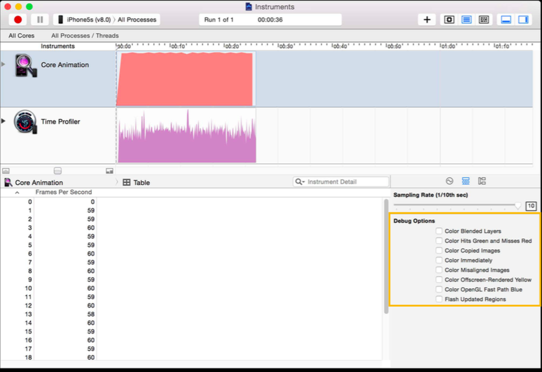Image resolution: width=542 pixels, height=372 pixels.
Task: Enable Color Blended Layers
Action: 439,231
